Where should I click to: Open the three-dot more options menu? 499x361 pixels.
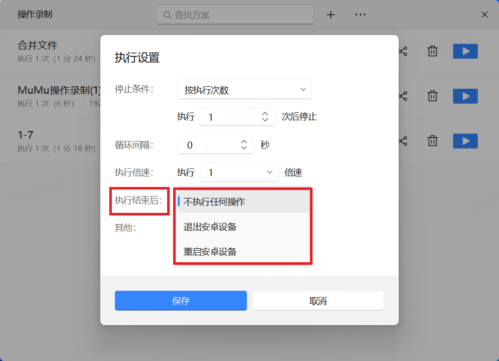(x=360, y=15)
